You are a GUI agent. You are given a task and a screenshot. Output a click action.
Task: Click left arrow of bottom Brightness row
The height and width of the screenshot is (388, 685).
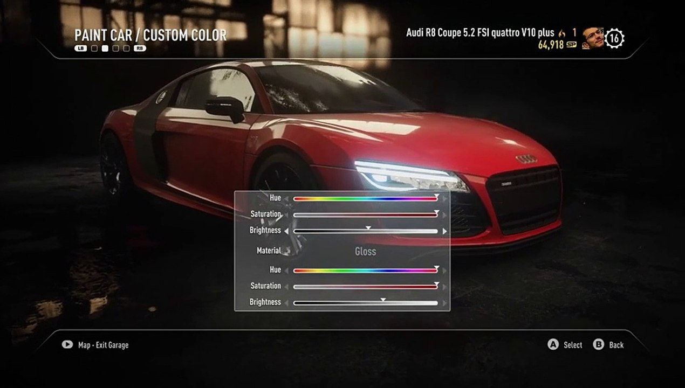click(x=286, y=303)
